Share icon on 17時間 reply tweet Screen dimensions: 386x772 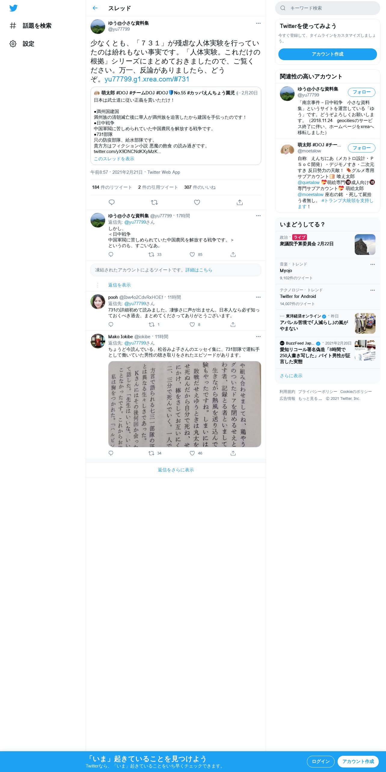(233, 254)
